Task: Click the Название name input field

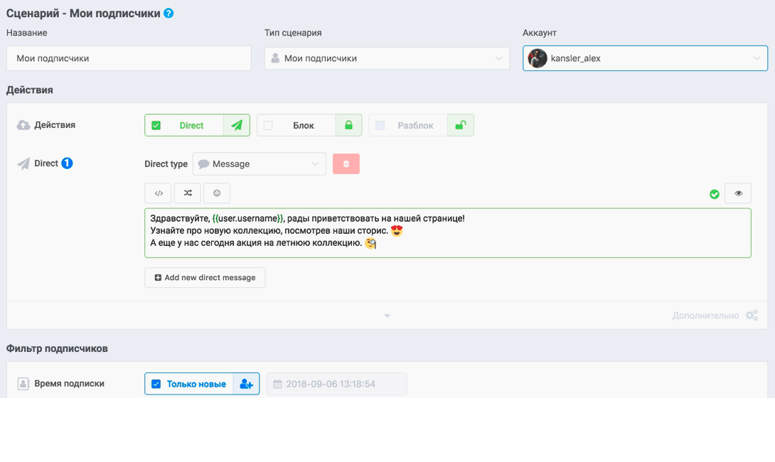Action: [129, 58]
